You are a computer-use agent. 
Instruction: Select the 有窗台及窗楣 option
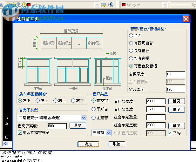pos(131,66)
